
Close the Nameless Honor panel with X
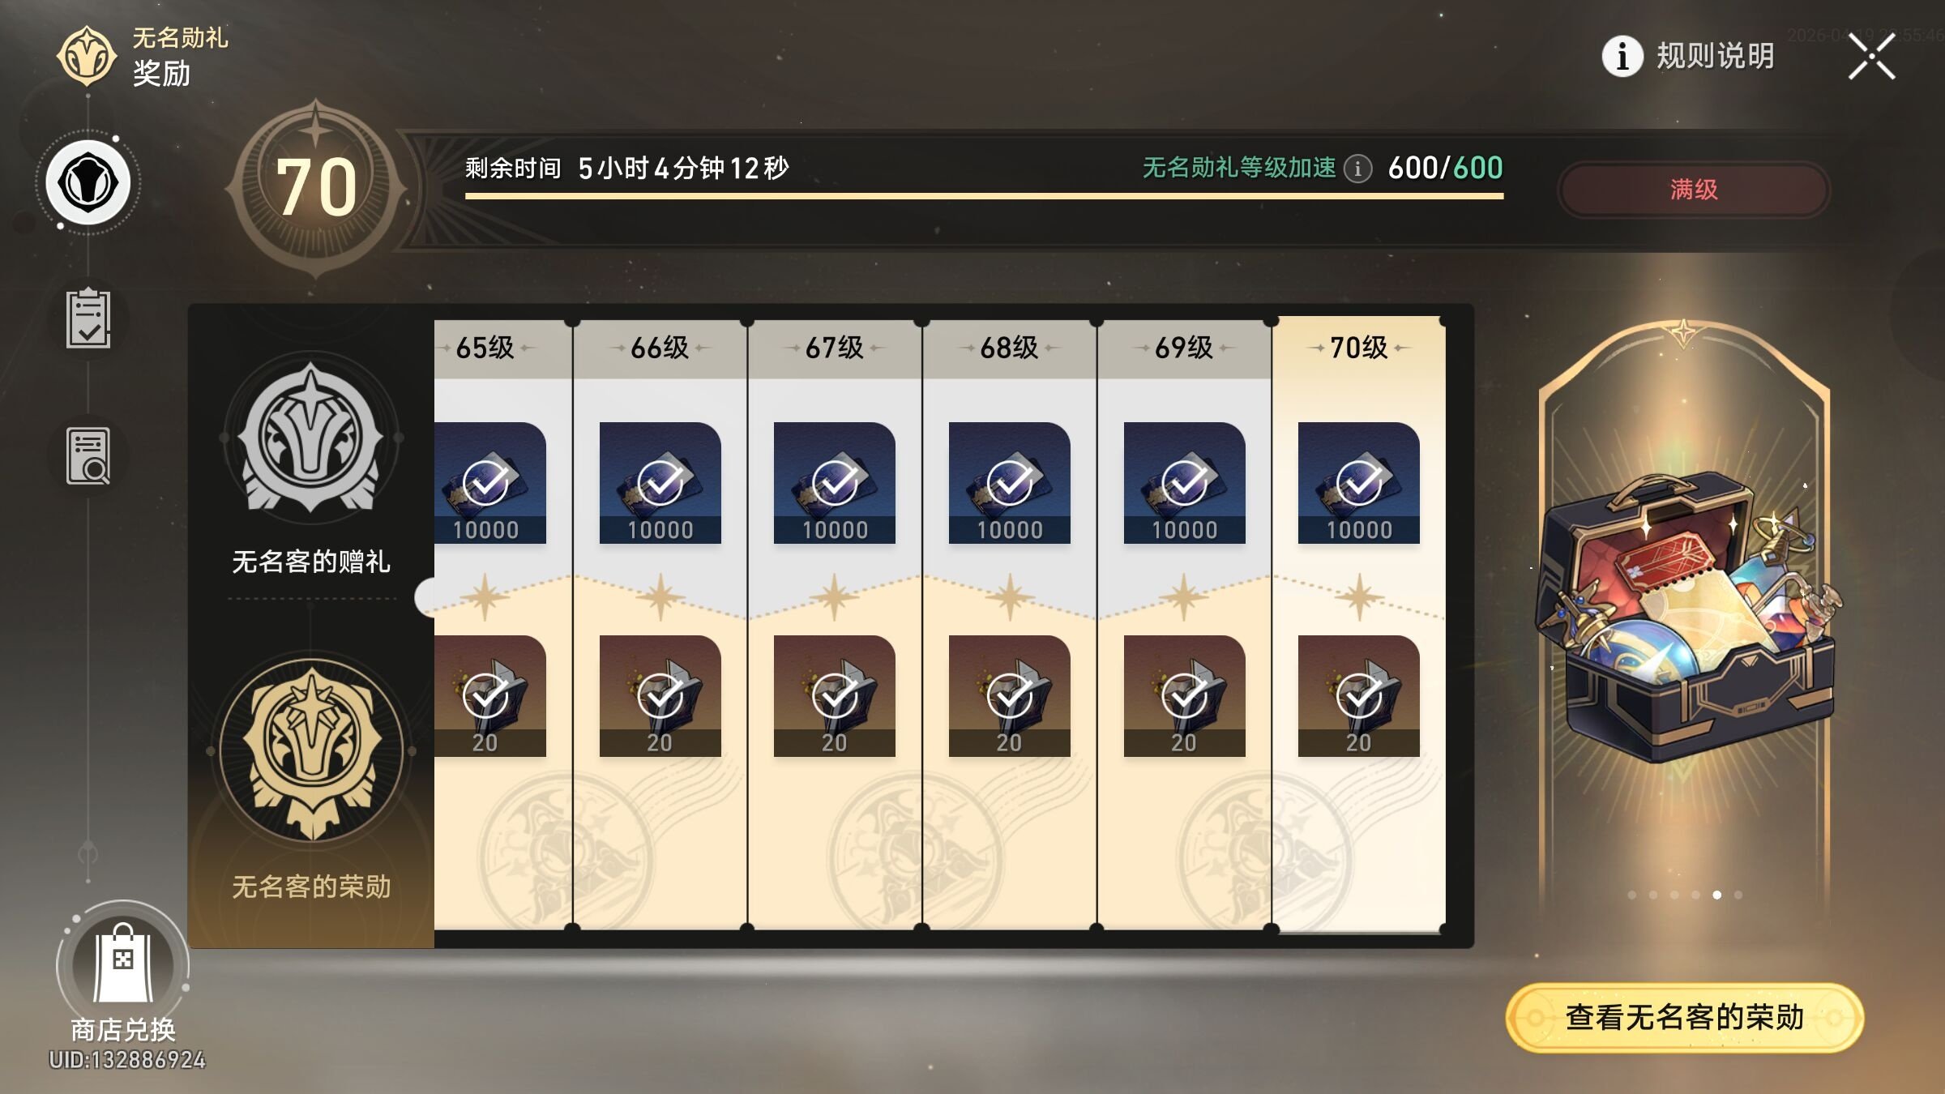[x=1871, y=57]
